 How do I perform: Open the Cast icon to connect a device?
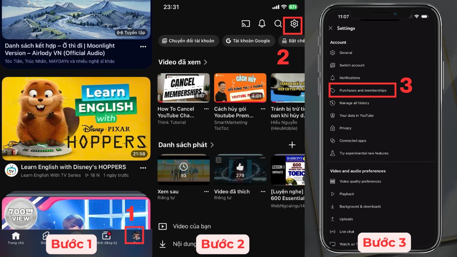(x=246, y=24)
